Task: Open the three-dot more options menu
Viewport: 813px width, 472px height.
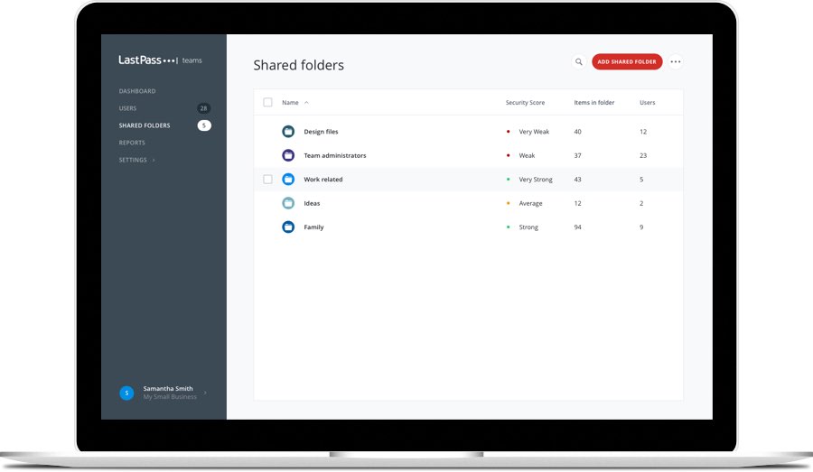Action: tap(676, 62)
